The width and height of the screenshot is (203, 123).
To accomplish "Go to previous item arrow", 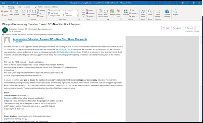I will point(14,3).
